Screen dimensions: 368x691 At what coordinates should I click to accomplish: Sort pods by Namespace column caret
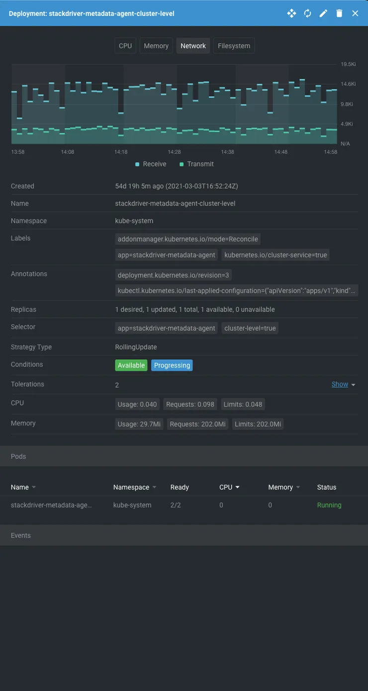click(x=154, y=487)
